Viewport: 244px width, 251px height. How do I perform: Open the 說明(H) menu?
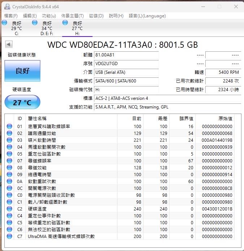[116, 16]
